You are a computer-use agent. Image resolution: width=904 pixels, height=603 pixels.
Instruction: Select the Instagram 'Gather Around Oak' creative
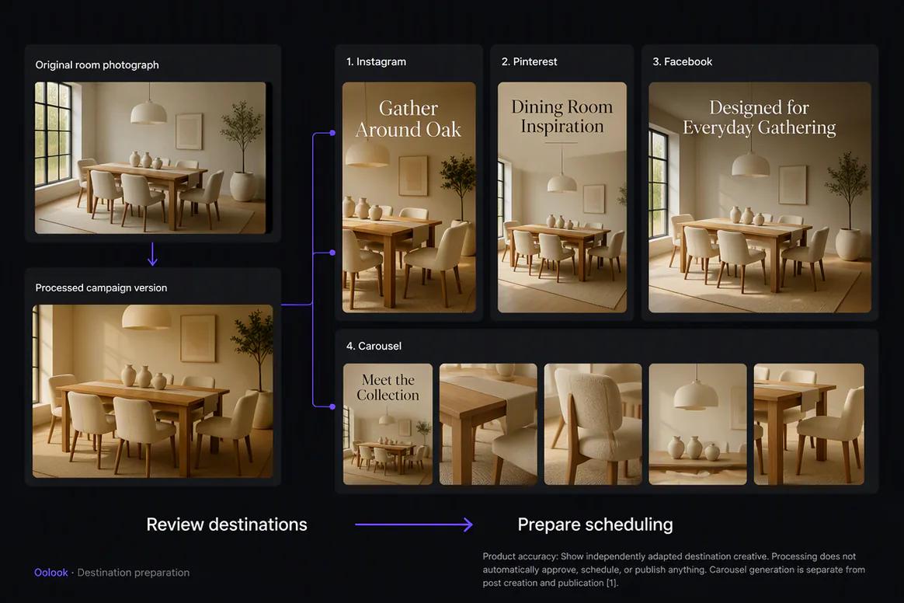[409, 197]
